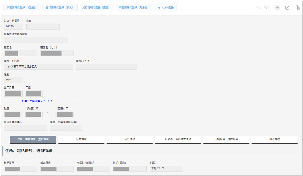
Task: Go to previous record with up chevron
Action: (258, 8)
